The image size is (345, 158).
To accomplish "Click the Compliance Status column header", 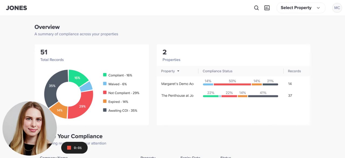I will tap(218, 71).
